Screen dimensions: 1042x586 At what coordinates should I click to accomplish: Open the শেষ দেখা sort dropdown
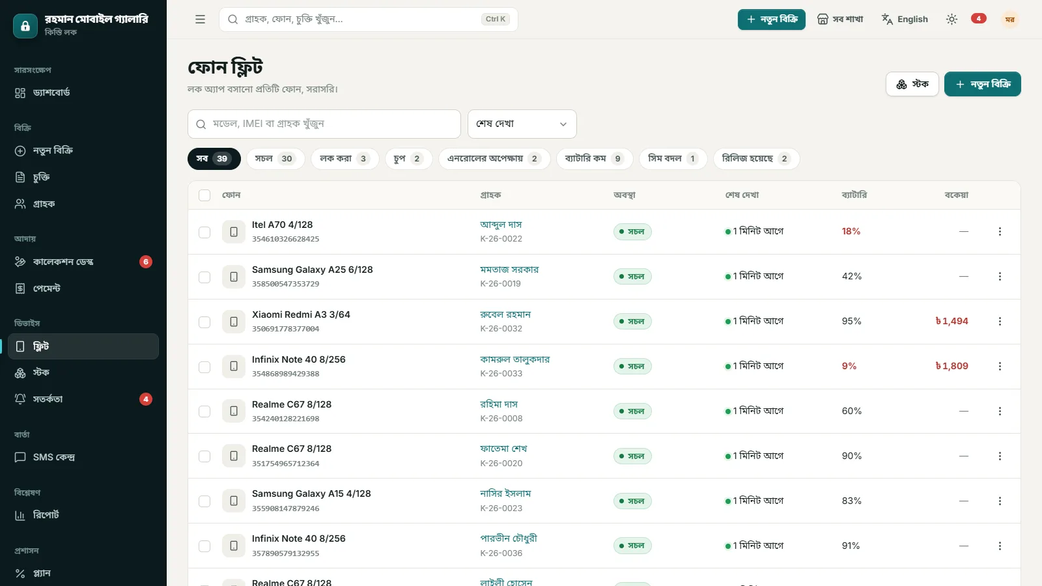tap(522, 124)
